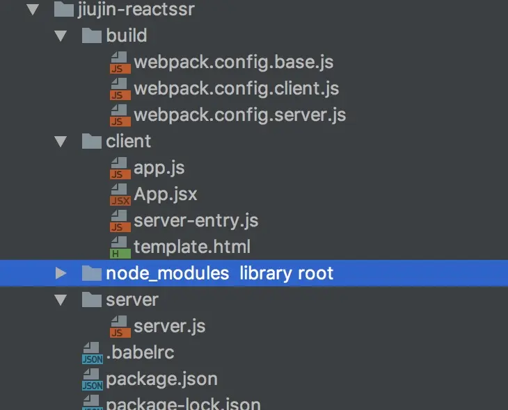Expand the node_modules folder arrow
The image size is (508, 410).
click(x=61, y=273)
